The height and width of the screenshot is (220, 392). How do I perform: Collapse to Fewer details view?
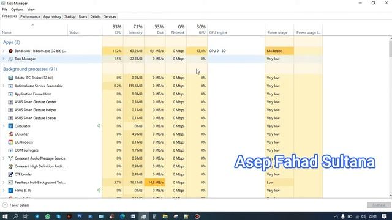point(16,205)
